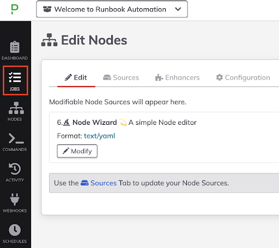The width and height of the screenshot is (279, 248).
Task: Click the project dropdown chevron arrow
Action: pos(178,9)
